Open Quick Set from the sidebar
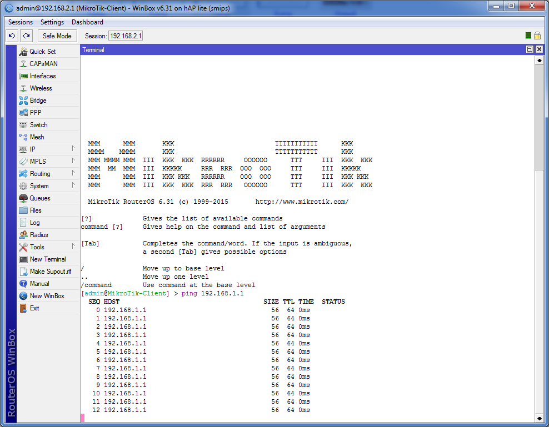This screenshot has width=549, height=427. (48, 52)
